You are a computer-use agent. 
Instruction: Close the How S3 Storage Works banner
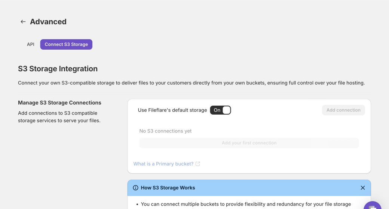point(363,188)
